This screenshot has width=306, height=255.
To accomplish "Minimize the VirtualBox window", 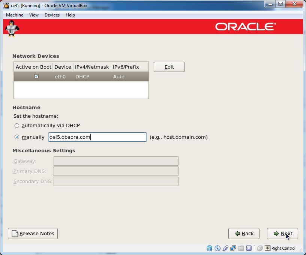I will (x=270, y=4).
